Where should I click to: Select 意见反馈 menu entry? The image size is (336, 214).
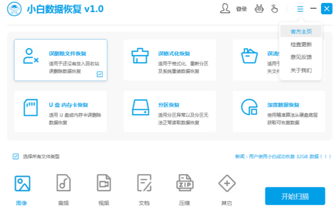tap(300, 57)
